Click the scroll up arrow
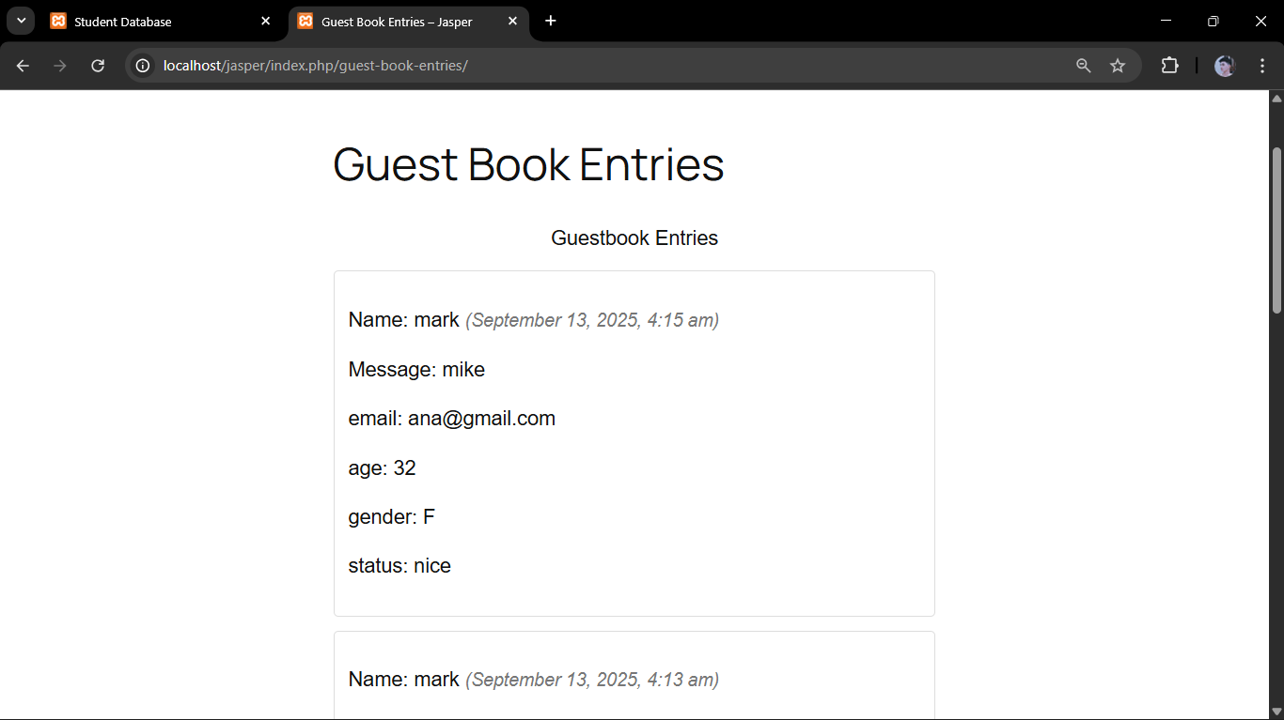Viewport: 1284px width, 720px height. pos(1276,99)
